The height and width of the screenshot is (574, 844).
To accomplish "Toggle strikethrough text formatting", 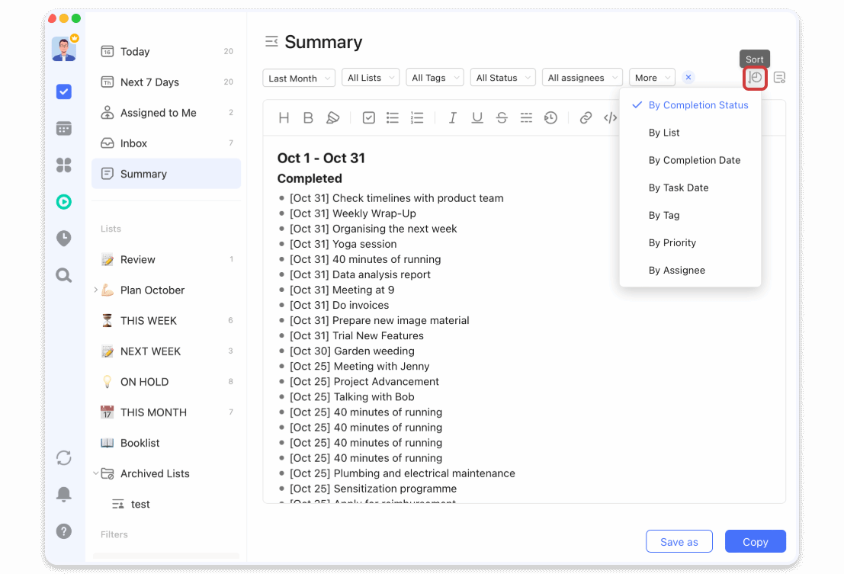I will (502, 117).
